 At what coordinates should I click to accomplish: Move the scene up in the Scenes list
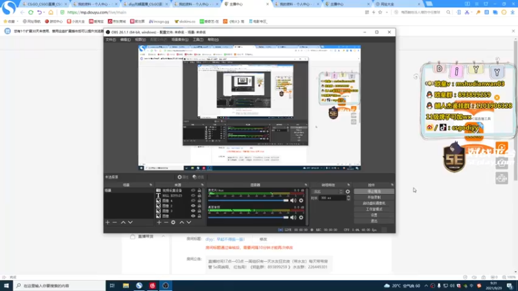[123, 222]
